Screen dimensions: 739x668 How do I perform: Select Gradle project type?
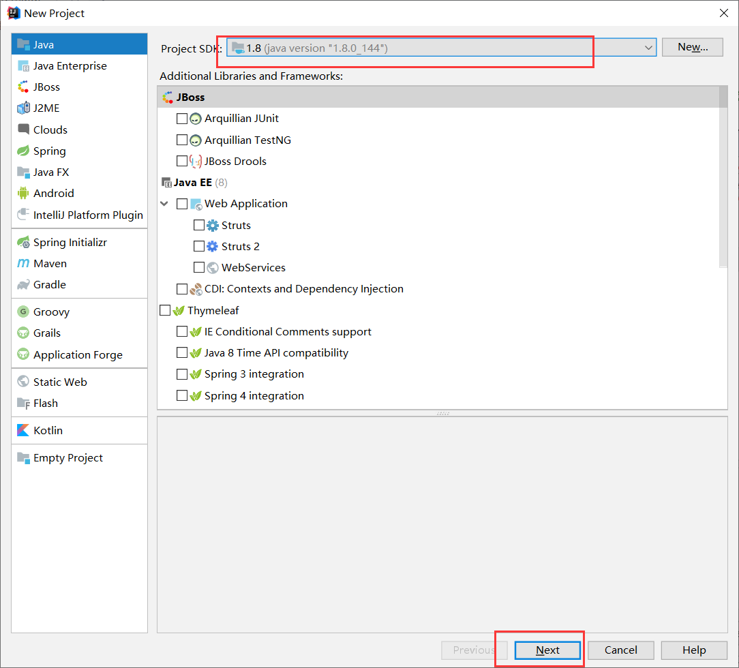pos(79,284)
